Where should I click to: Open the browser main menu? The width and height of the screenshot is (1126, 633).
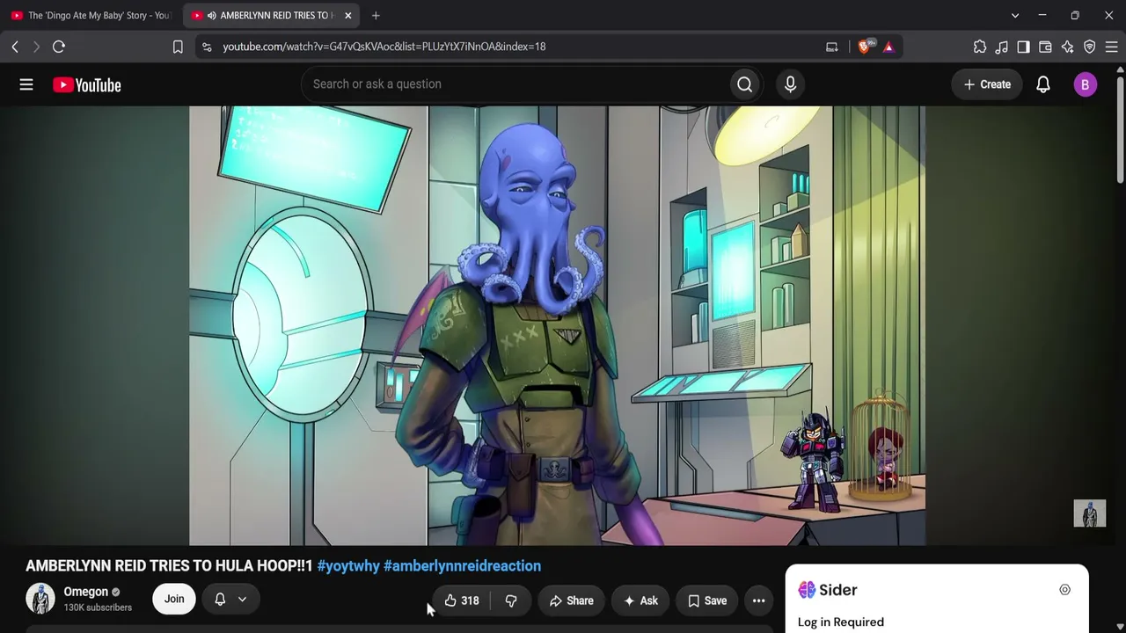pyautogui.click(x=1111, y=47)
